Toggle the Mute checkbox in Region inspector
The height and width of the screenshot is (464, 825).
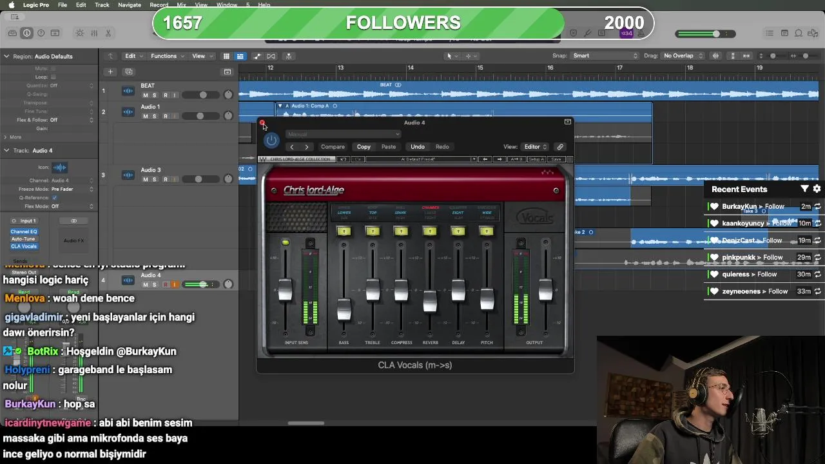click(x=53, y=68)
